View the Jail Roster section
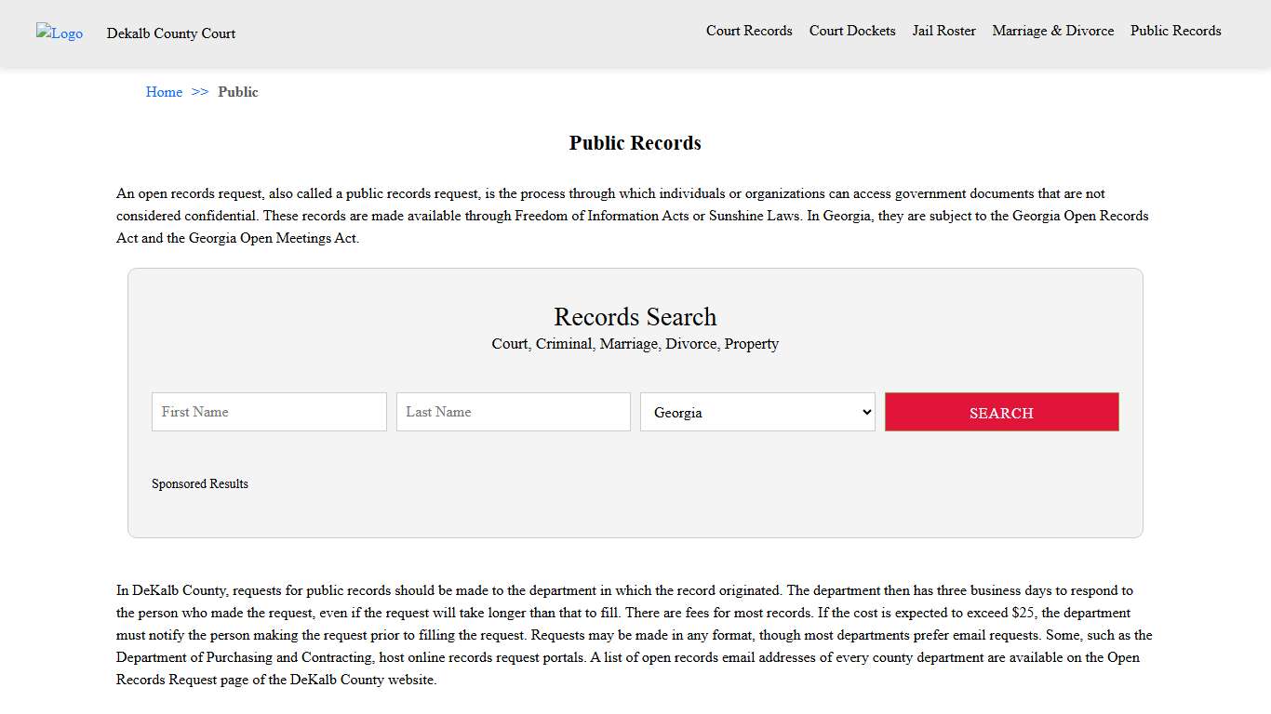Screen dimensions: 1271x714 [943, 31]
